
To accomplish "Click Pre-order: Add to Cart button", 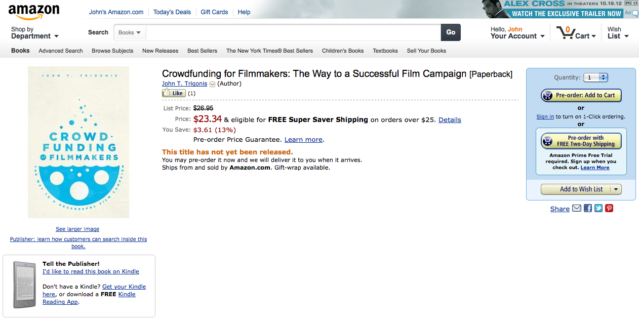I will (x=581, y=95).
